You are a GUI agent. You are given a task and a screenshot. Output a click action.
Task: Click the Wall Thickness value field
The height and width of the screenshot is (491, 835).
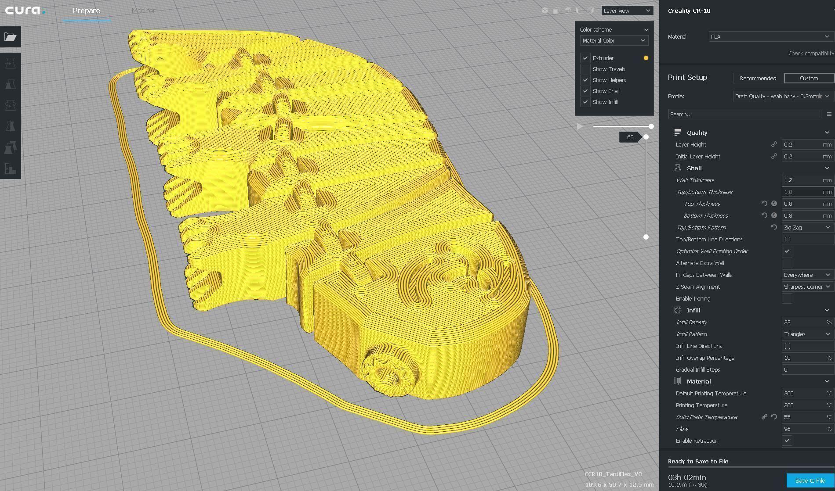[807, 180]
